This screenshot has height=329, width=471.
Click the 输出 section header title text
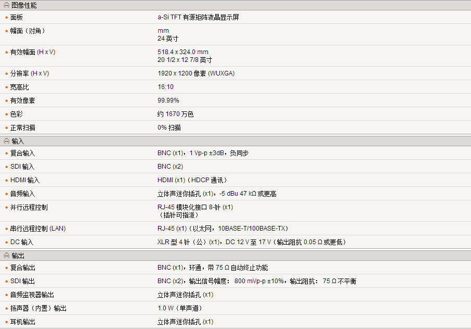(18, 256)
